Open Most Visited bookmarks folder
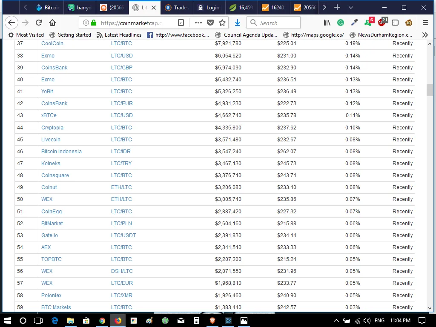Viewport: 436px width, 327px height. (x=26, y=35)
